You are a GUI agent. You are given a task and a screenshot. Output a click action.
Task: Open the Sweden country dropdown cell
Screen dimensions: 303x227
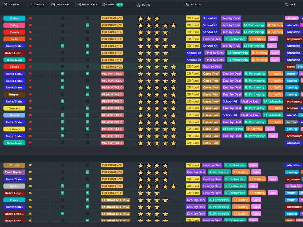point(14,186)
